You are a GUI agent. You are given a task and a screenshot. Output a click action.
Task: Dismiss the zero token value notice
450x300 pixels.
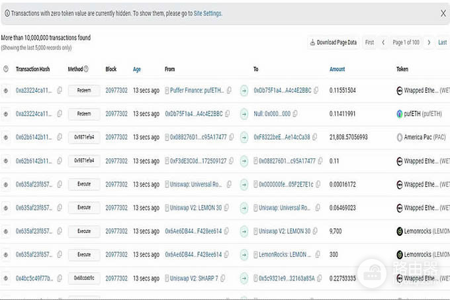443,13
